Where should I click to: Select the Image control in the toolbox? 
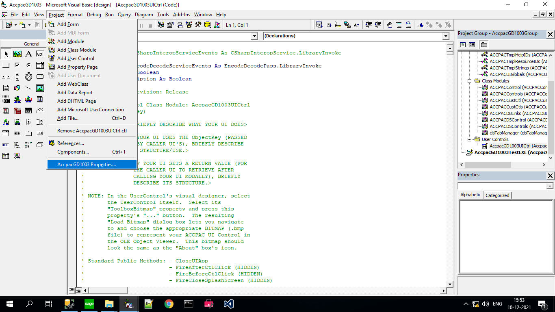(x=39, y=87)
